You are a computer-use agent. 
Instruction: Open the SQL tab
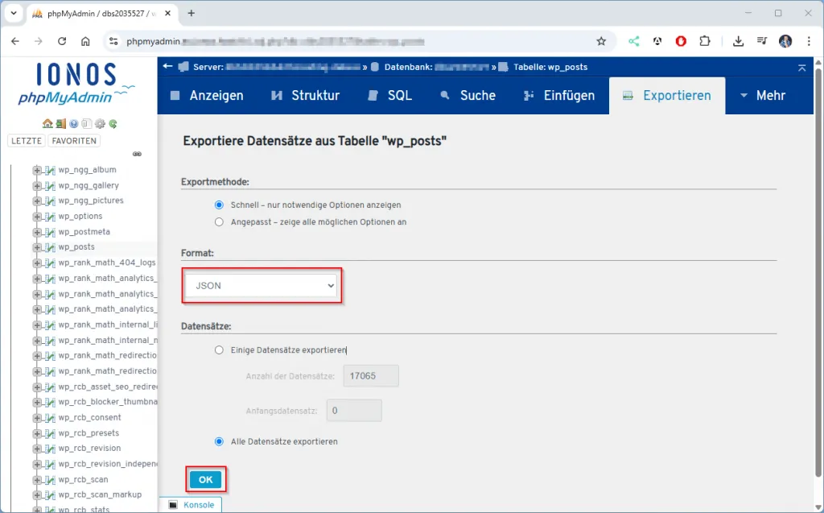(x=398, y=95)
